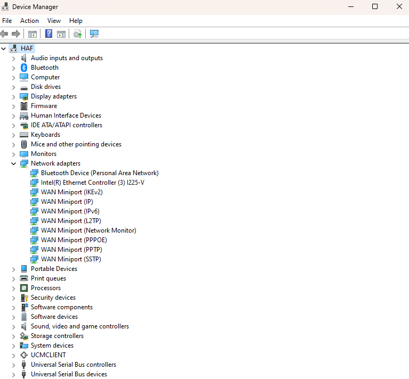Click the UCMCLIENT icon
Image resolution: width=409 pixels, height=379 pixels.
click(24, 355)
